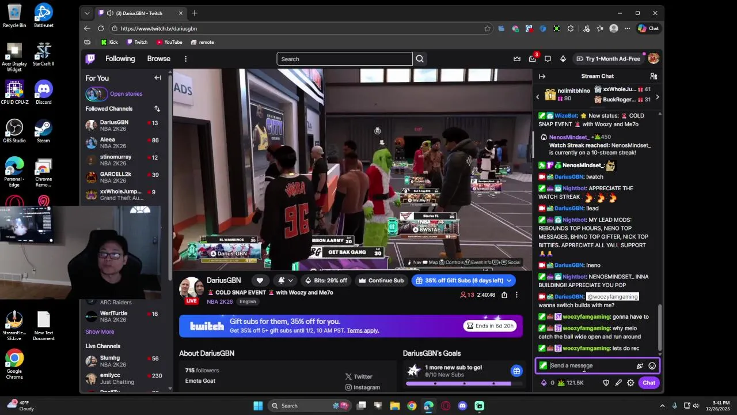Open the NBA 2K26 category link
The height and width of the screenshot is (415, 737).
[221, 301]
